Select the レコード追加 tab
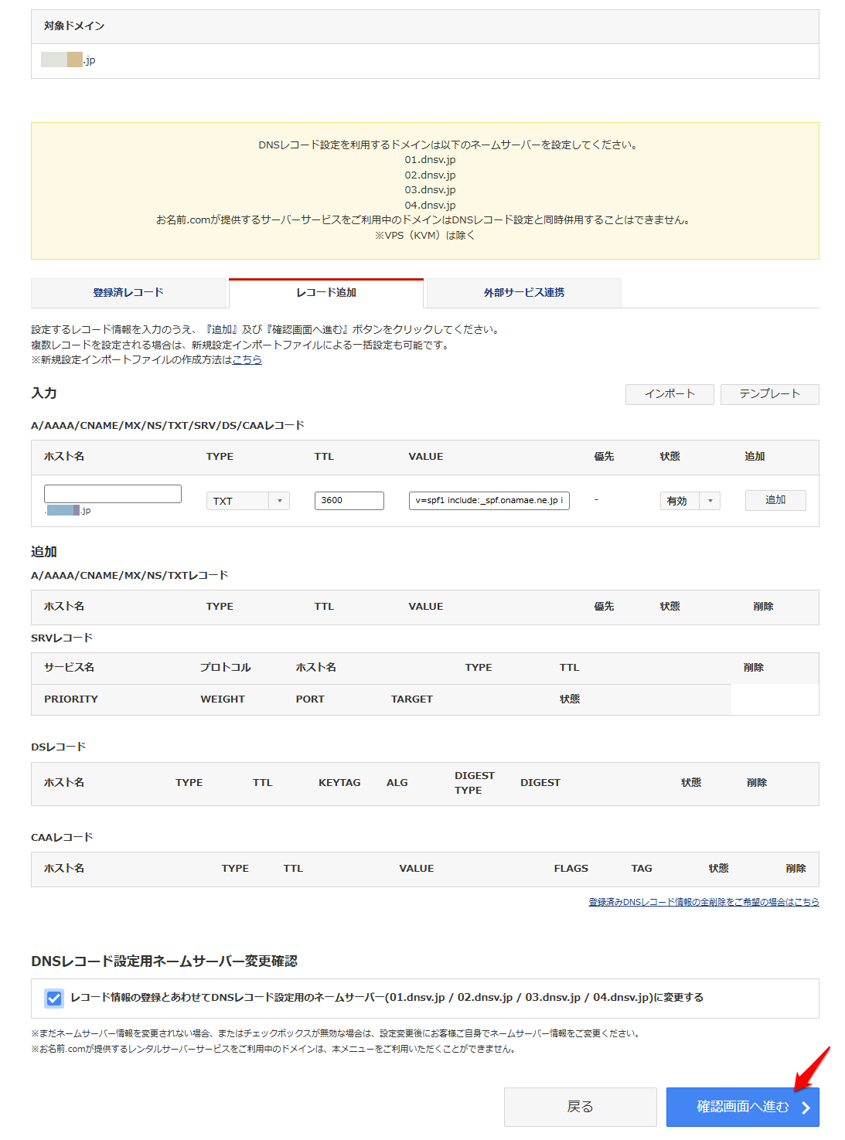Viewport: 845px width, 1140px height. coord(326,293)
